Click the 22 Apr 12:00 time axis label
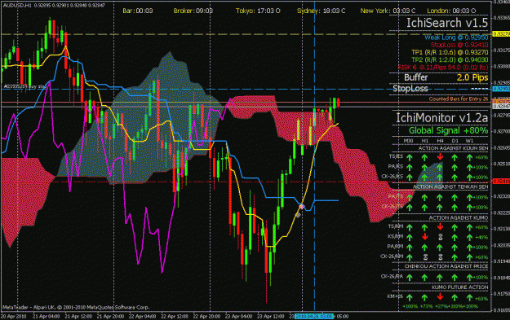The height and width of the screenshot is (320, 510). (175, 316)
